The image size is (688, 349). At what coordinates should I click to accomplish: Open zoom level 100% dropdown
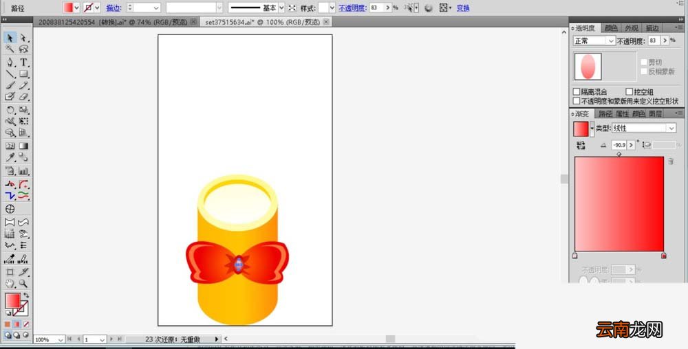coord(61,339)
